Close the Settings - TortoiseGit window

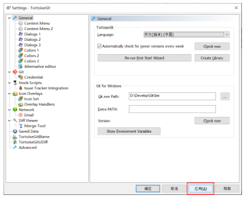click(236, 8)
